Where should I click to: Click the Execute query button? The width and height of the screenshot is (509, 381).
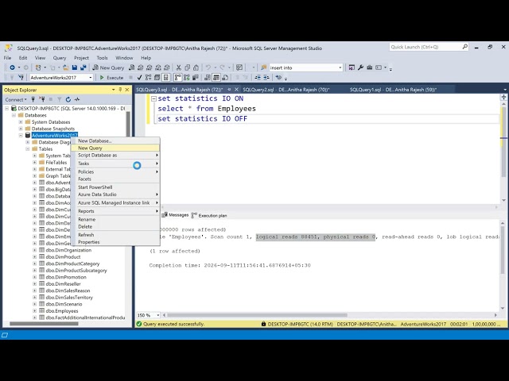(x=111, y=78)
